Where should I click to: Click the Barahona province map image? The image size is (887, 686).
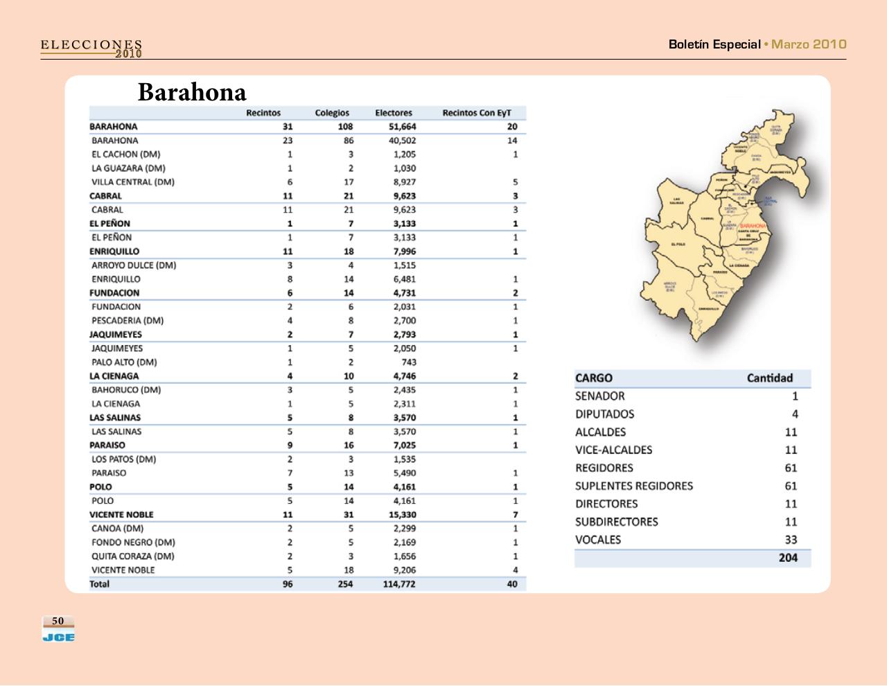point(728,225)
